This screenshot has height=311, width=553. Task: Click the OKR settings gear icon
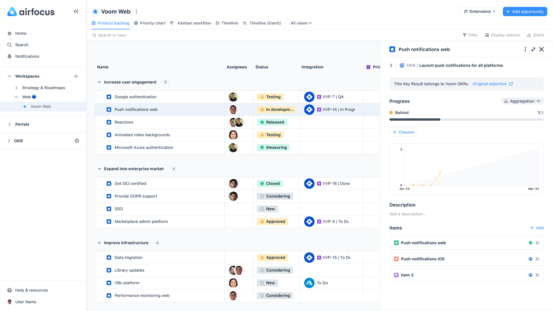[x=77, y=141]
